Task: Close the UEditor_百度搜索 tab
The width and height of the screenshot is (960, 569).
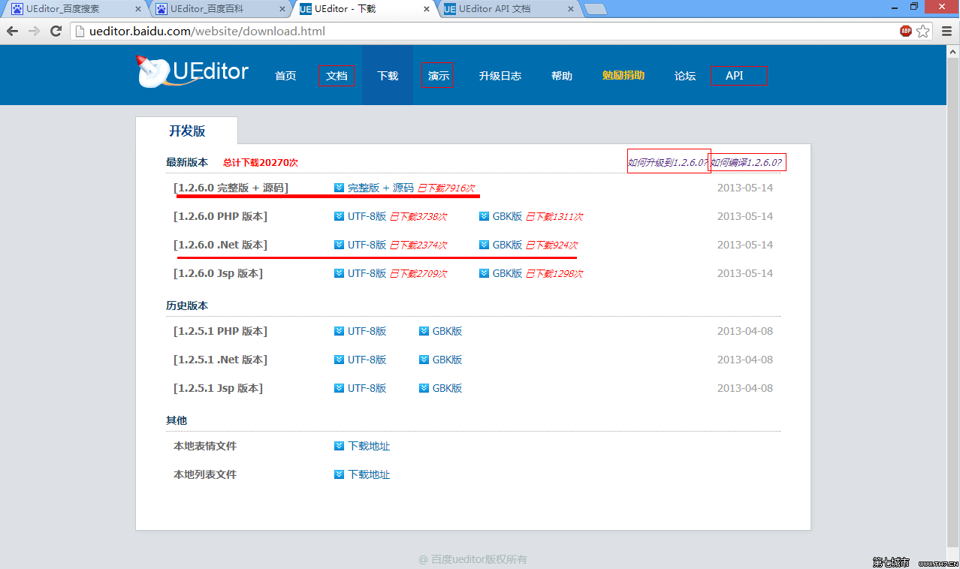Action: [x=137, y=9]
